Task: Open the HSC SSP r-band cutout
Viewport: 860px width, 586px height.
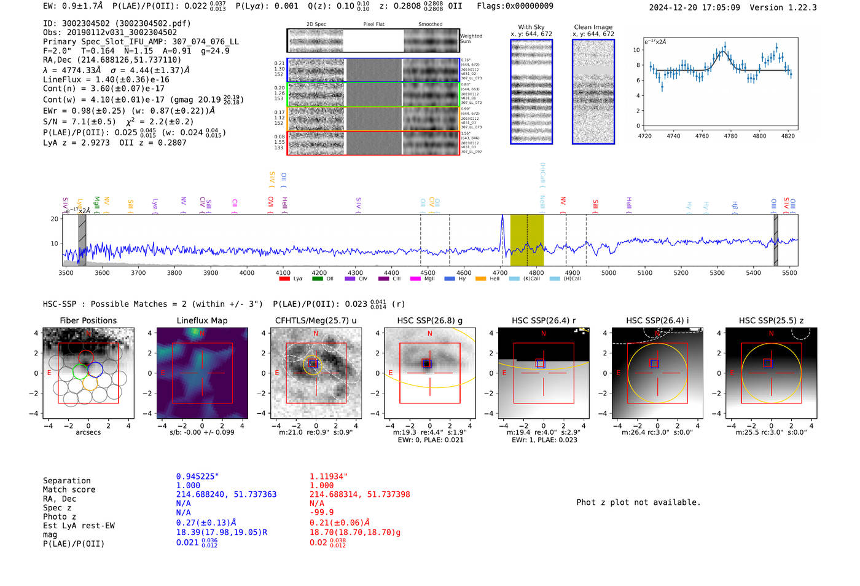Action: click(x=544, y=373)
